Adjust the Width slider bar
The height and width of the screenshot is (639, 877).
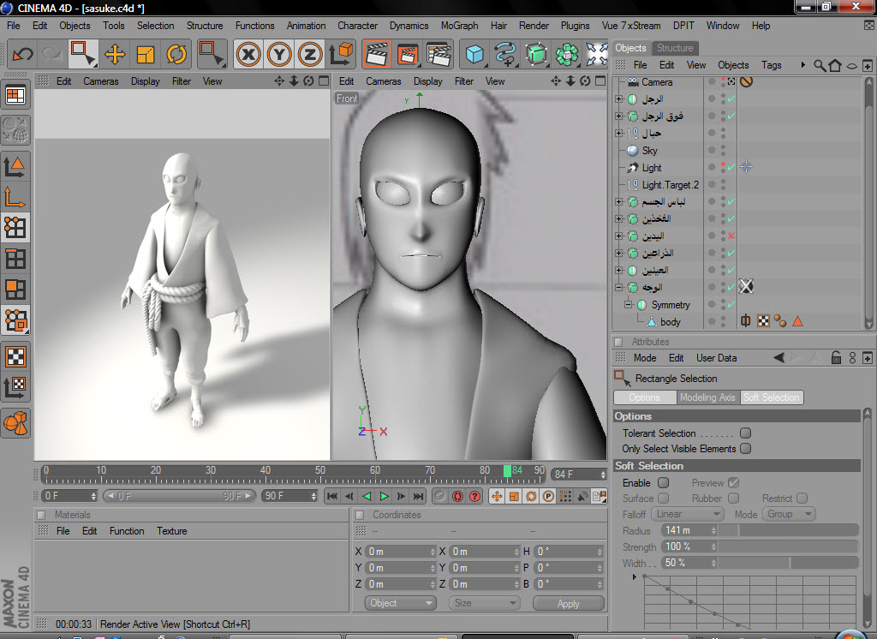pyautogui.click(x=789, y=563)
